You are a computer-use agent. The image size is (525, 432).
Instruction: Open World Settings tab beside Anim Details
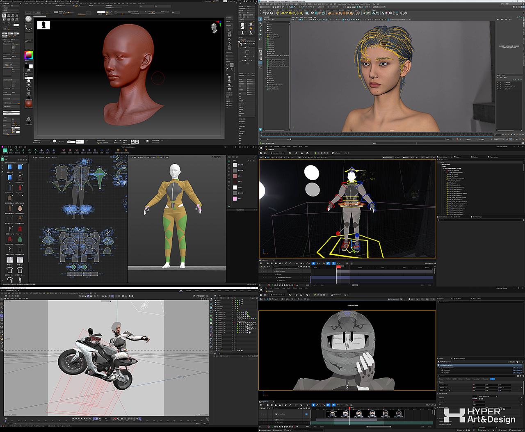(477, 217)
